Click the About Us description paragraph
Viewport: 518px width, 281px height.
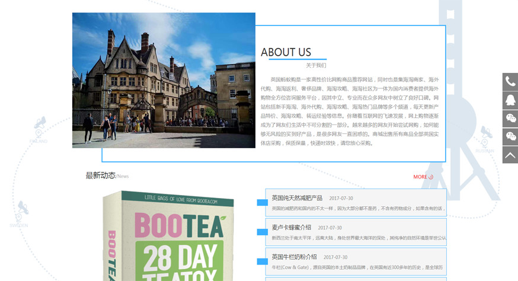click(350, 111)
